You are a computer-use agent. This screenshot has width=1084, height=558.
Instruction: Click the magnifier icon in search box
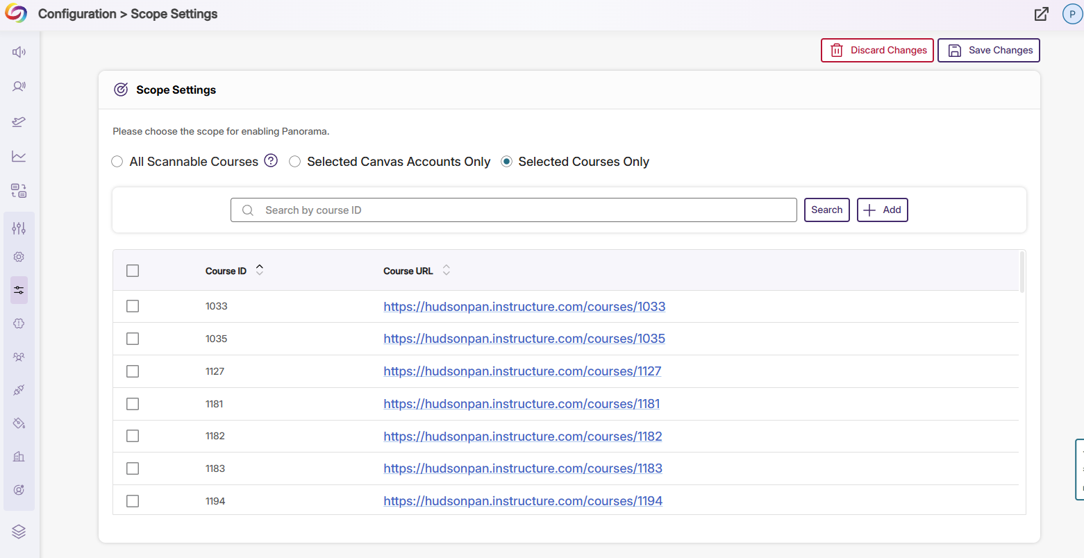tap(247, 210)
